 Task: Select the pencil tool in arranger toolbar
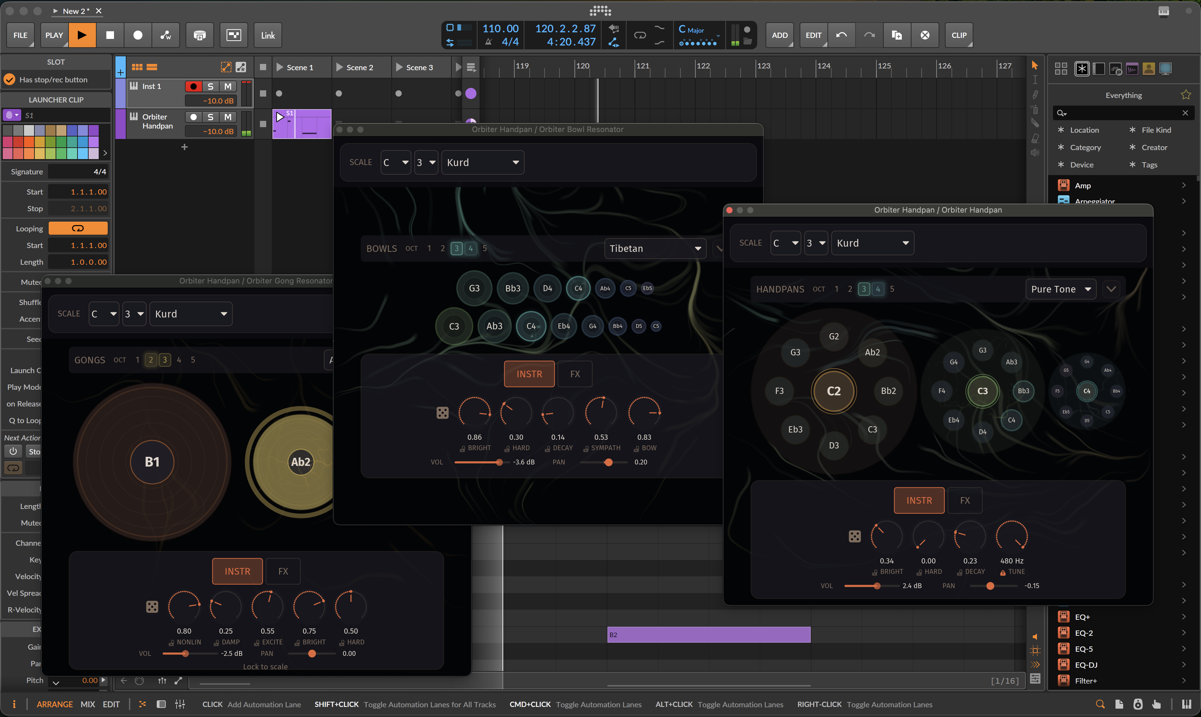(x=1035, y=94)
